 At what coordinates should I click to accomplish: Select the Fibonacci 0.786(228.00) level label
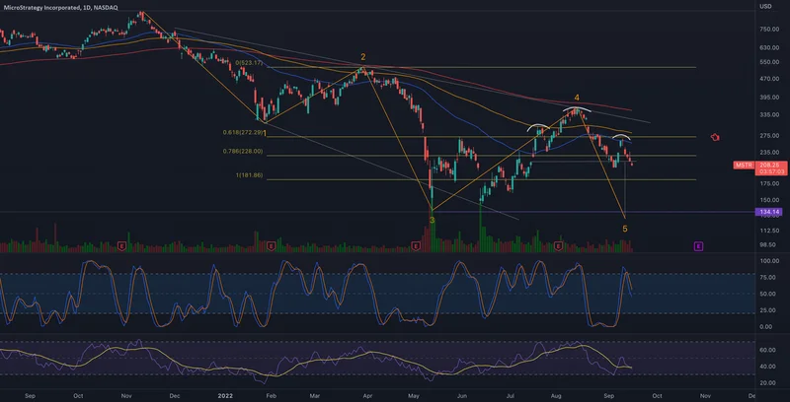[243, 151]
